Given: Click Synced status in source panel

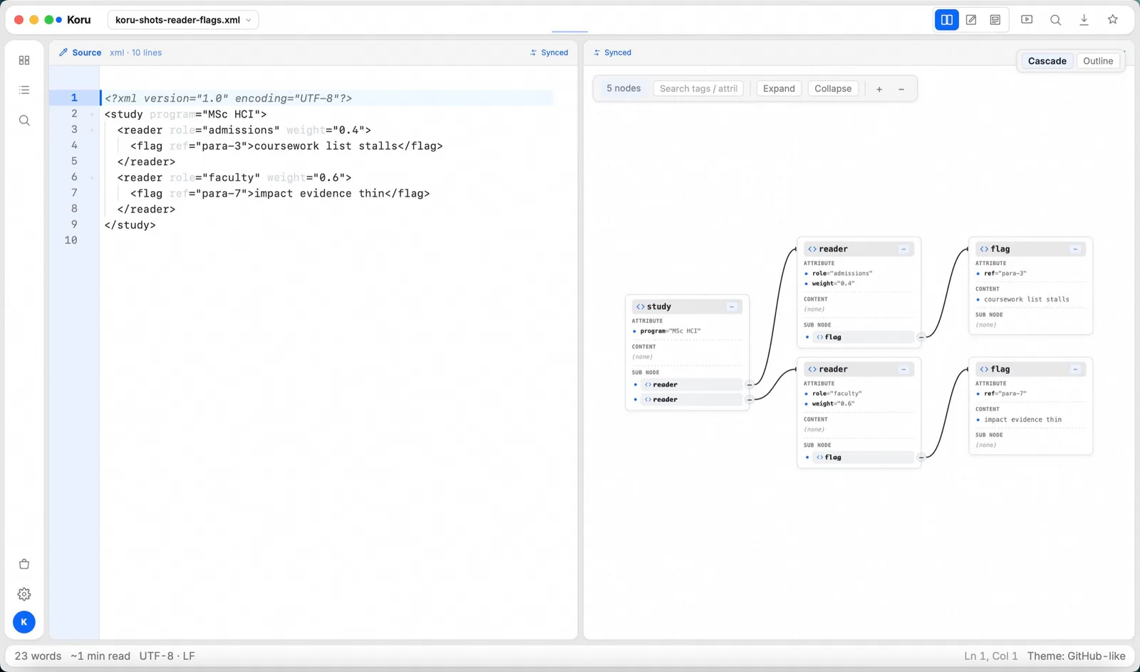Looking at the screenshot, I should point(549,53).
